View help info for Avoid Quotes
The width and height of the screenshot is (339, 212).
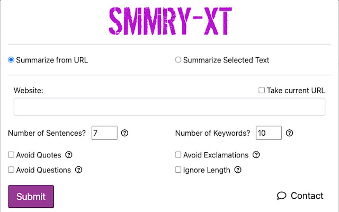coord(69,155)
